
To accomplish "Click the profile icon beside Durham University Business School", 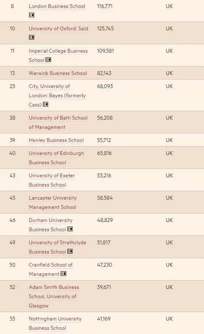I will click(x=70, y=229).
